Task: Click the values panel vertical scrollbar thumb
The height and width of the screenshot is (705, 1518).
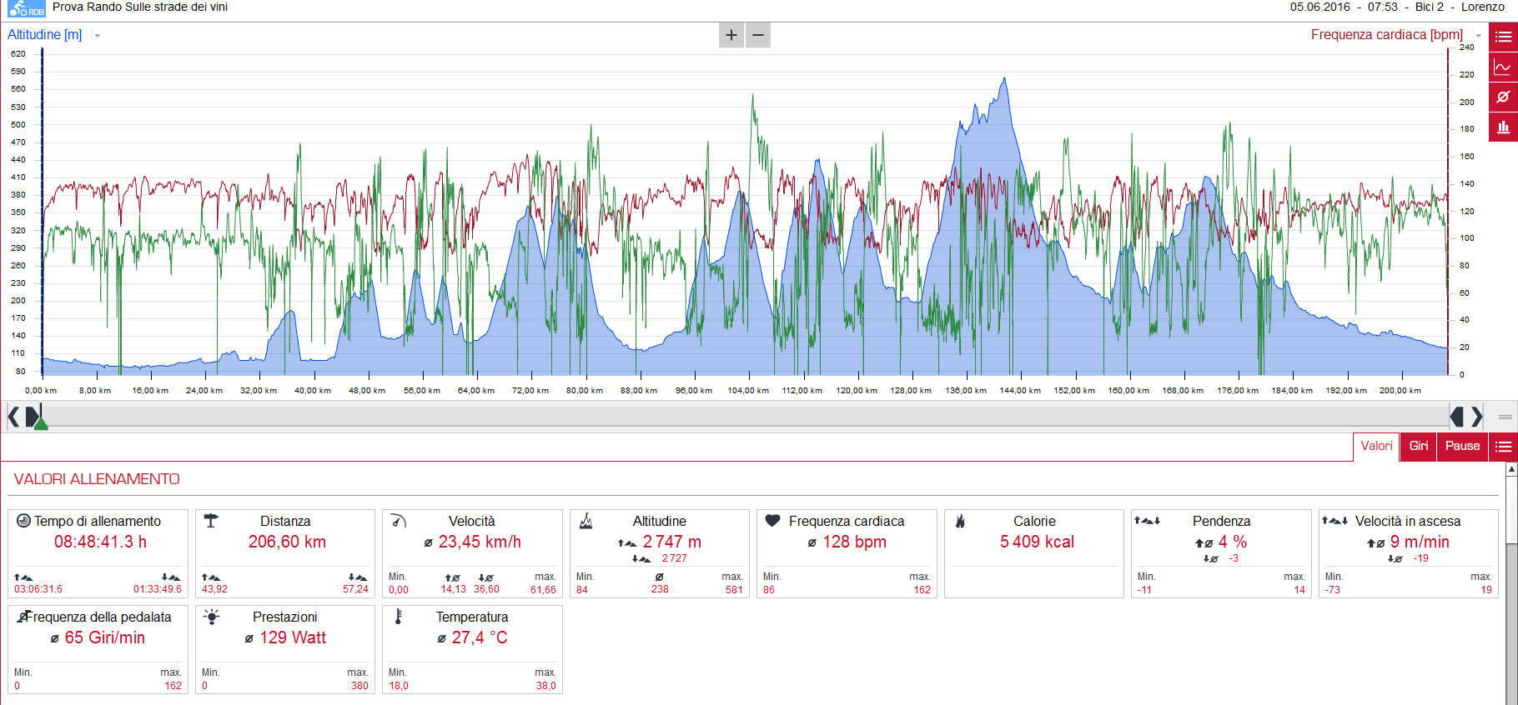Action: [1511, 509]
